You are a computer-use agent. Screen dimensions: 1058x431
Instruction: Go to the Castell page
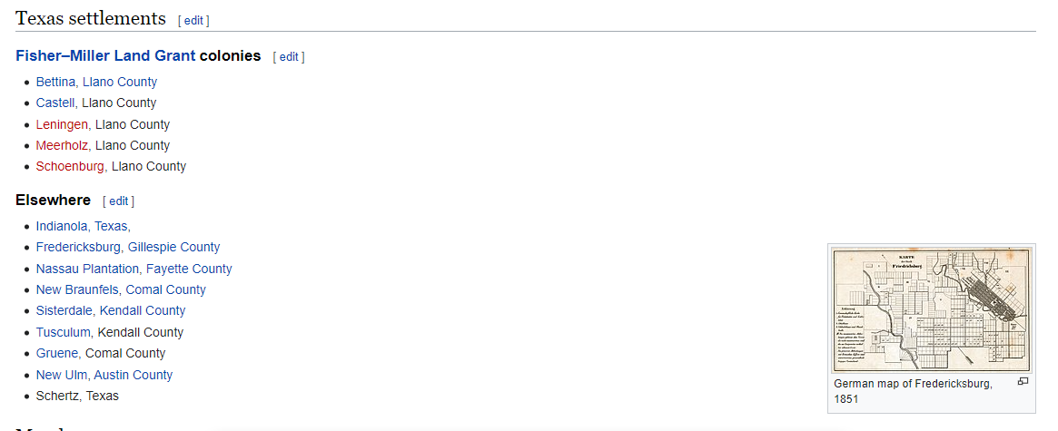(x=55, y=103)
